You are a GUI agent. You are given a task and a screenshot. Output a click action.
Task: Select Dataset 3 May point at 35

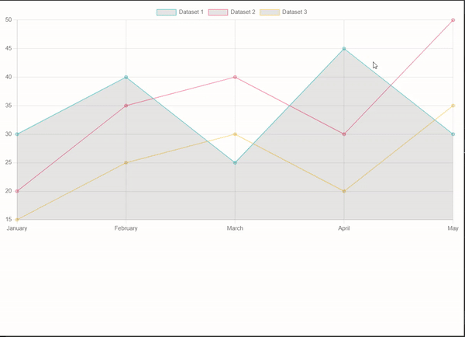pos(453,106)
